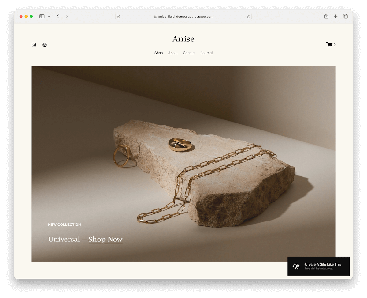Click the reader view icon in address bar
The image size is (367, 298).
pos(118,16)
